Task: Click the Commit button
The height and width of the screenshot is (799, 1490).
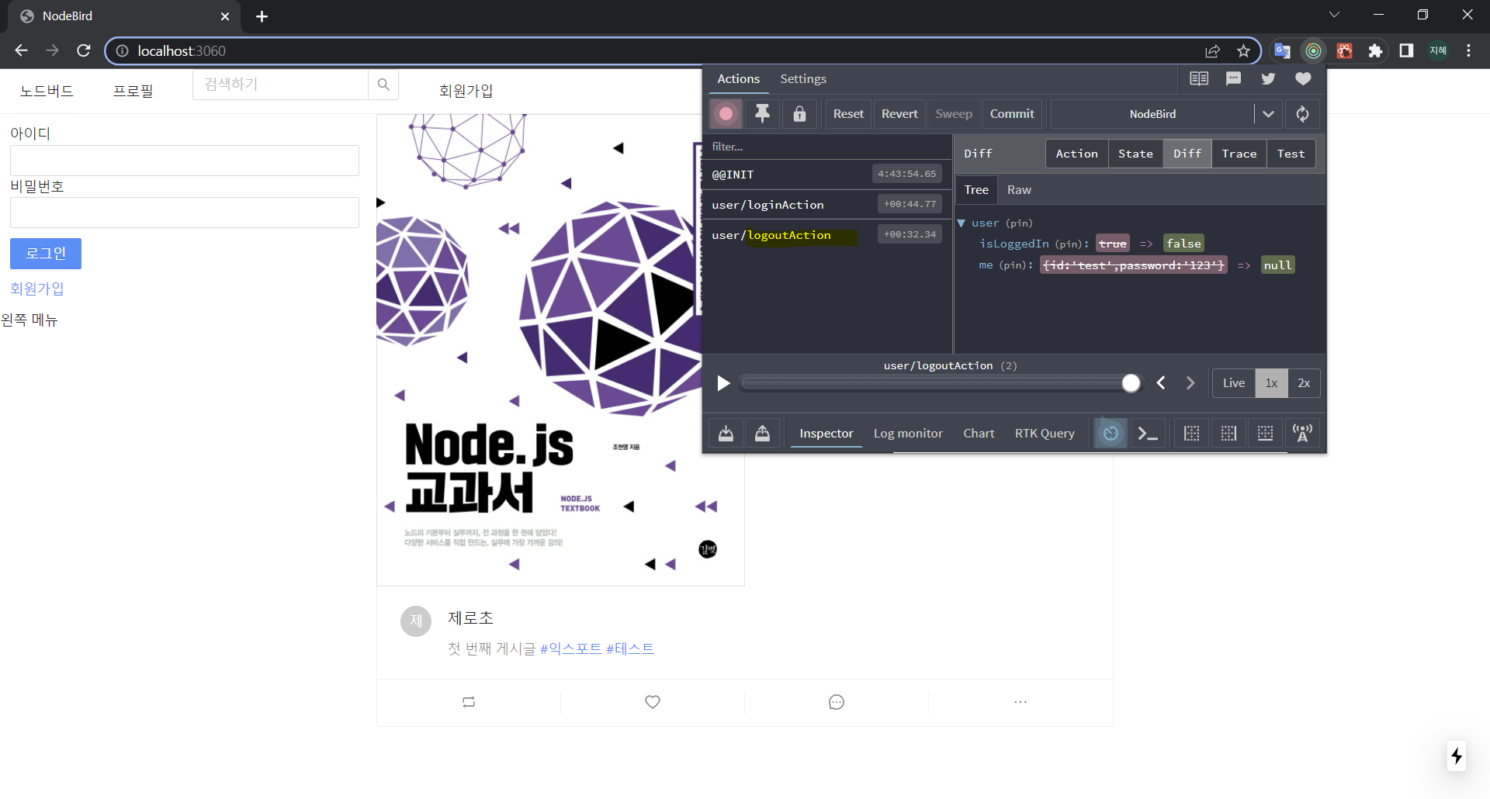Action: (1012, 114)
